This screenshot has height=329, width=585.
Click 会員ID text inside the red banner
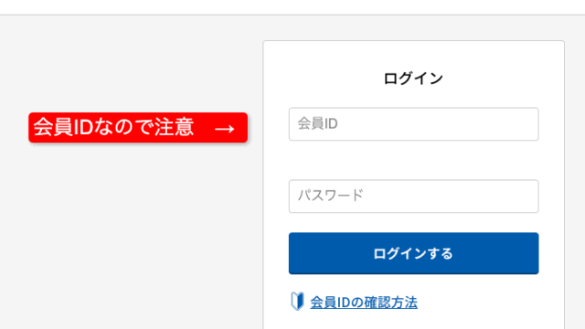pos(63,127)
